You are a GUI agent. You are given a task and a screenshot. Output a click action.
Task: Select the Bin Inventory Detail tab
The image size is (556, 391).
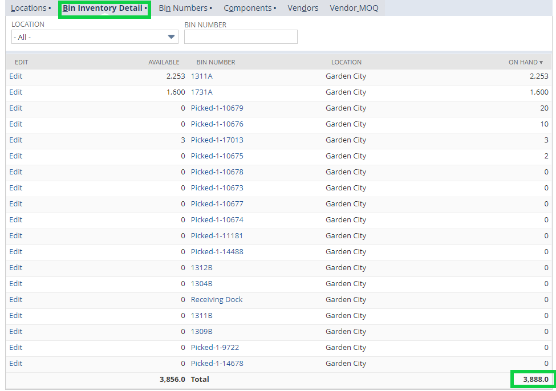[x=104, y=8]
